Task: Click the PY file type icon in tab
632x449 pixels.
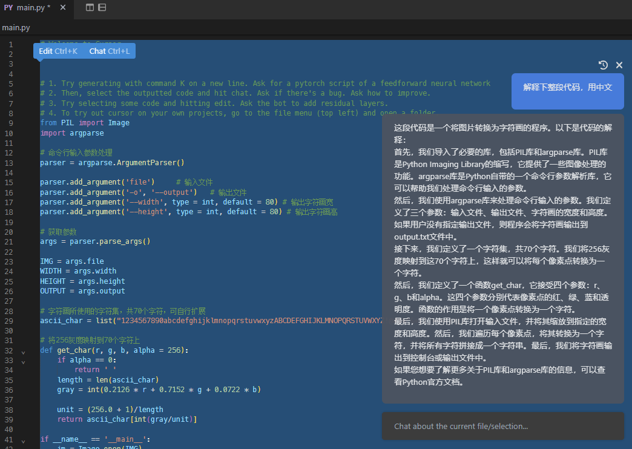Action: 8,8
